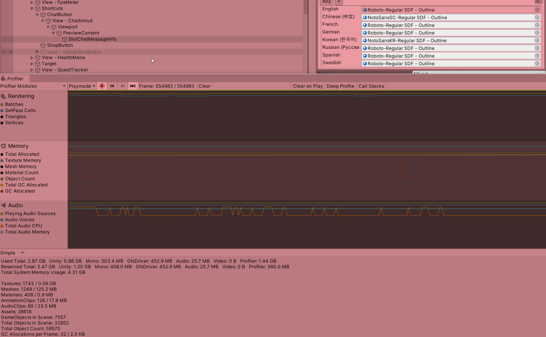Image resolution: width=546 pixels, height=337 pixels.
Task: Open object picker for Korean font
Action: (537, 40)
